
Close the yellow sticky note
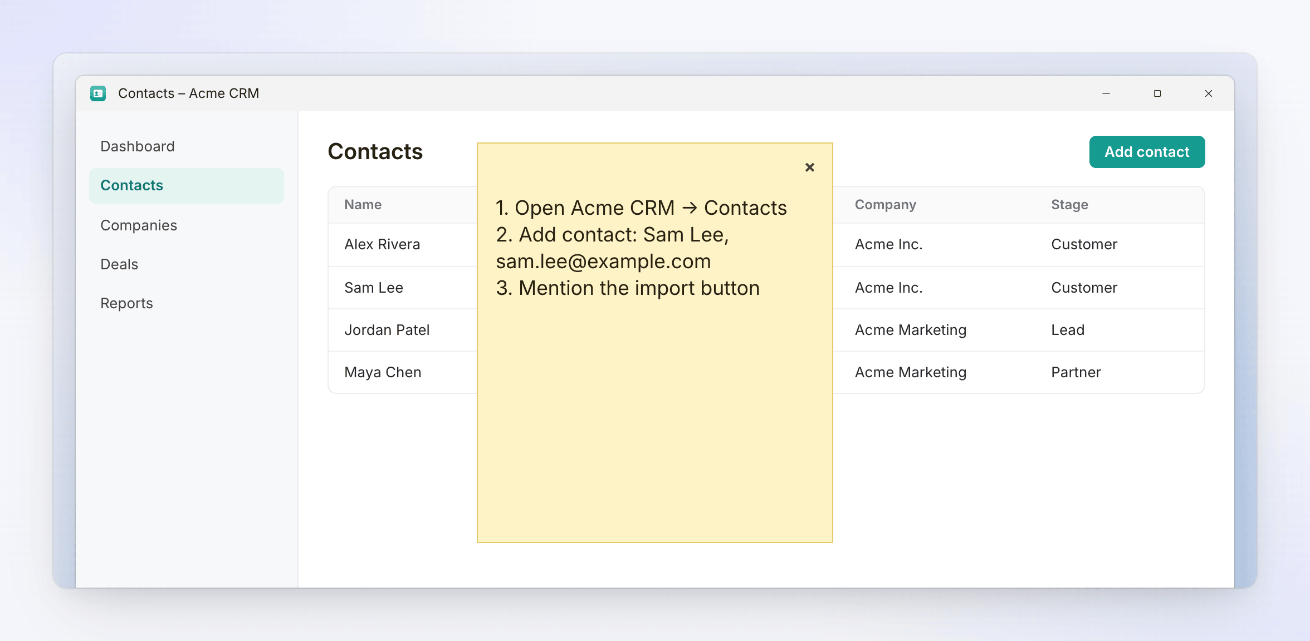[810, 167]
